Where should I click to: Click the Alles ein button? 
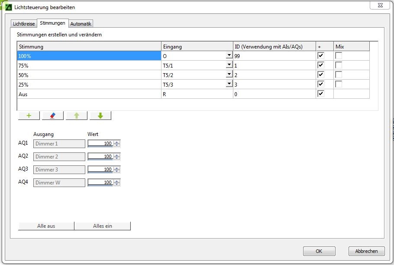(103, 226)
